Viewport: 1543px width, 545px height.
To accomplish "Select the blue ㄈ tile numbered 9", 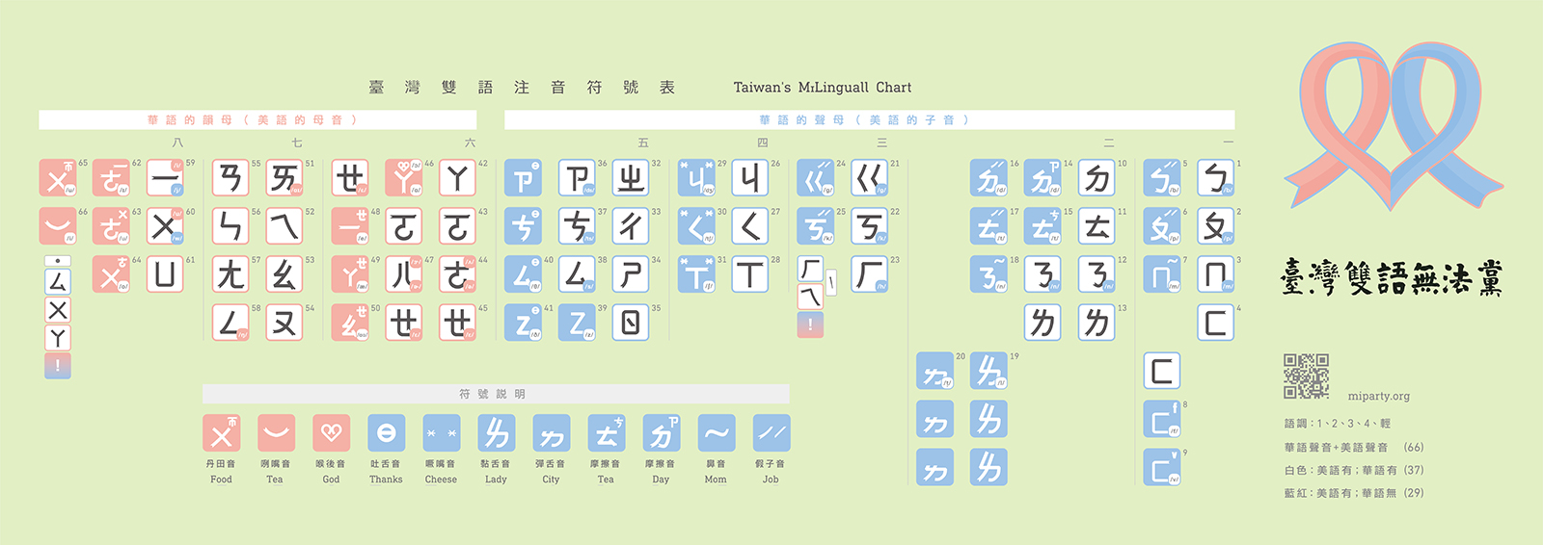I will (x=1162, y=467).
